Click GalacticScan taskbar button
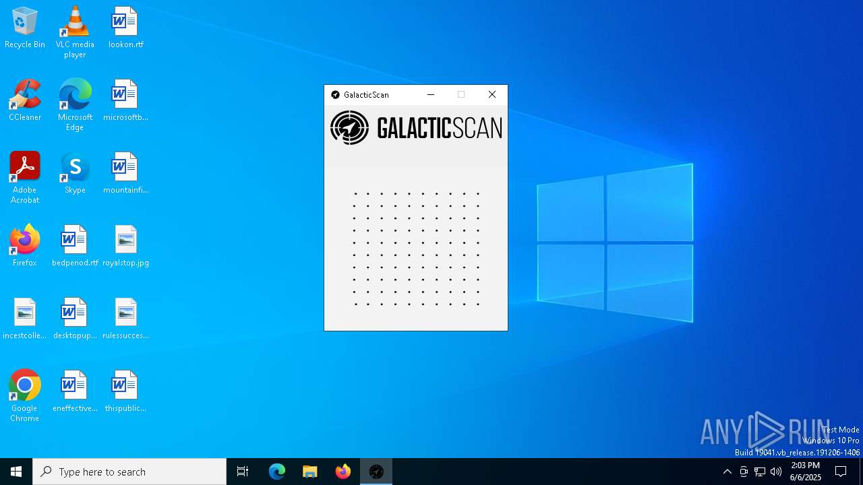 pyautogui.click(x=376, y=472)
